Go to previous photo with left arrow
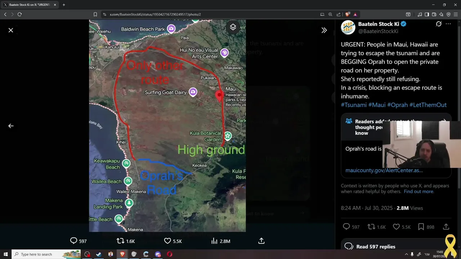Image resolution: width=461 pixels, height=259 pixels. tap(11, 126)
